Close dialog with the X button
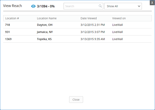 coord(152,3)
